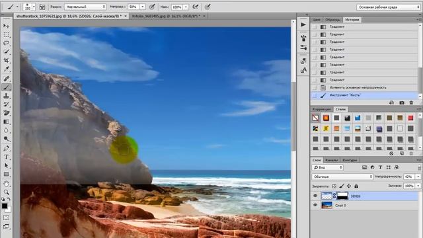This screenshot has height=238, width=423.
Task: Toggle lock position in Layers panel
Action: click(349, 186)
